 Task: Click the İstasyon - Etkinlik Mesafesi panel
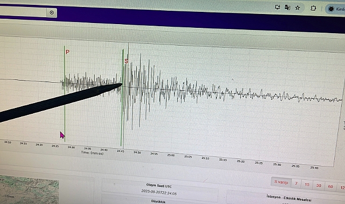click(x=288, y=198)
